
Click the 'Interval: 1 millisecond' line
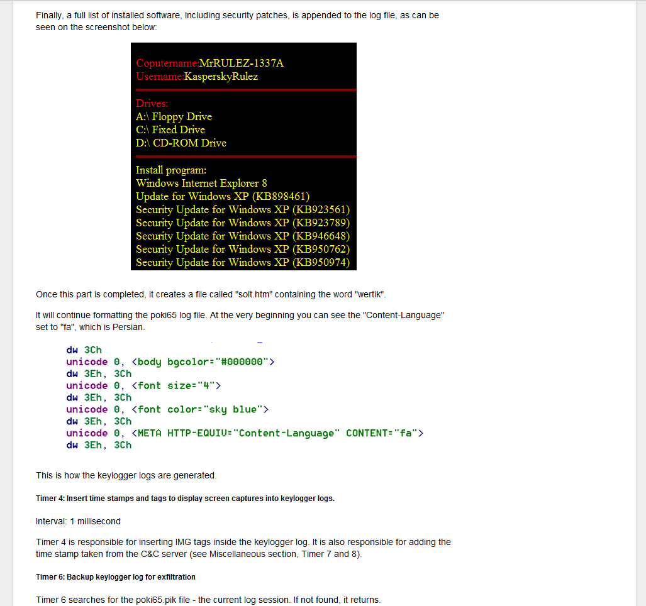(78, 522)
